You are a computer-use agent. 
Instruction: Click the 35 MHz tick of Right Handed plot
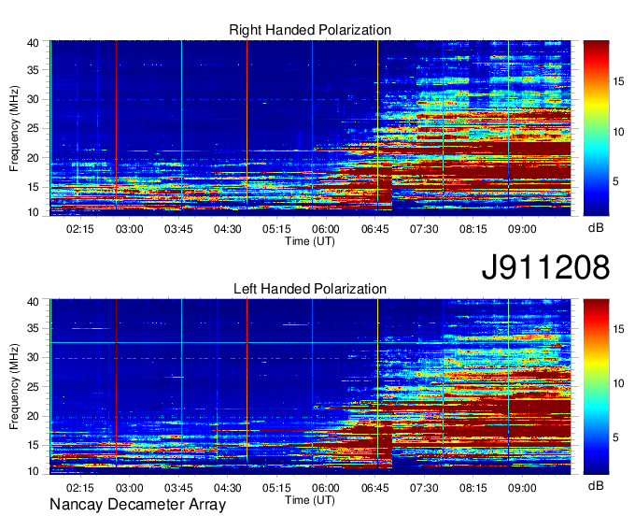coord(33,70)
